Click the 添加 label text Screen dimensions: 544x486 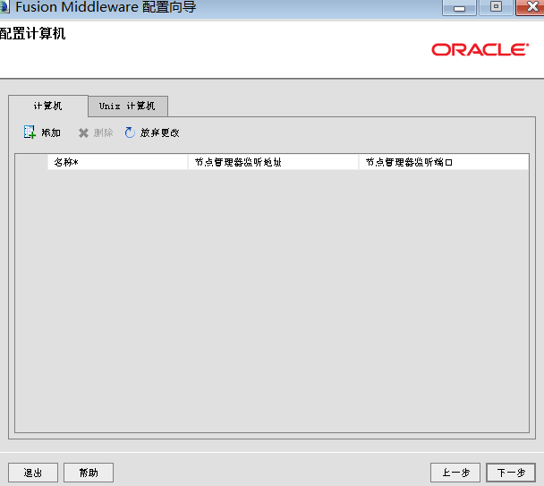(51, 133)
